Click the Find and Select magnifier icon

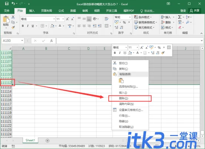pos(188,22)
